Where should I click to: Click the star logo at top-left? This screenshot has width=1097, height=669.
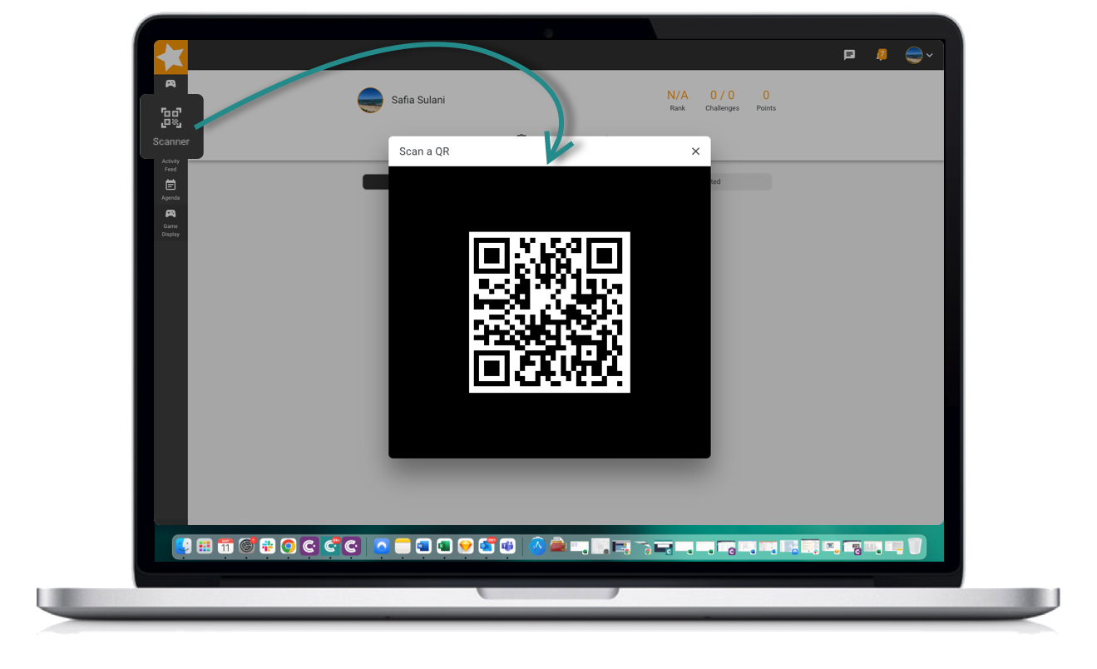point(170,57)
